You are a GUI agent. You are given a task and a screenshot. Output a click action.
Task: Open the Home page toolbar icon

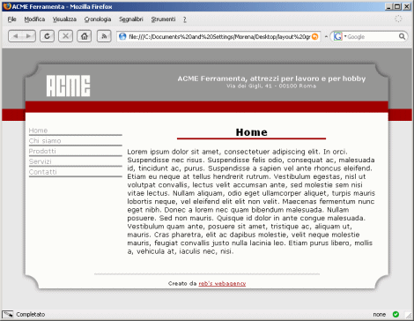[85, 36]
